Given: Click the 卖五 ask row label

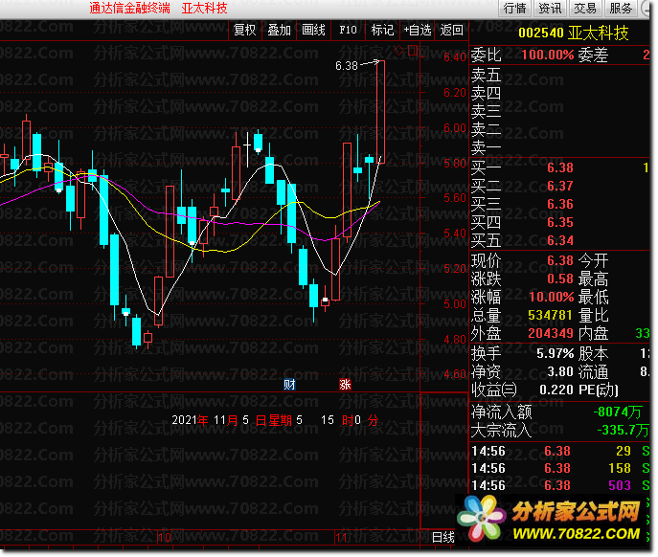Looking at the screenshot, I should (x=487, y=75).
